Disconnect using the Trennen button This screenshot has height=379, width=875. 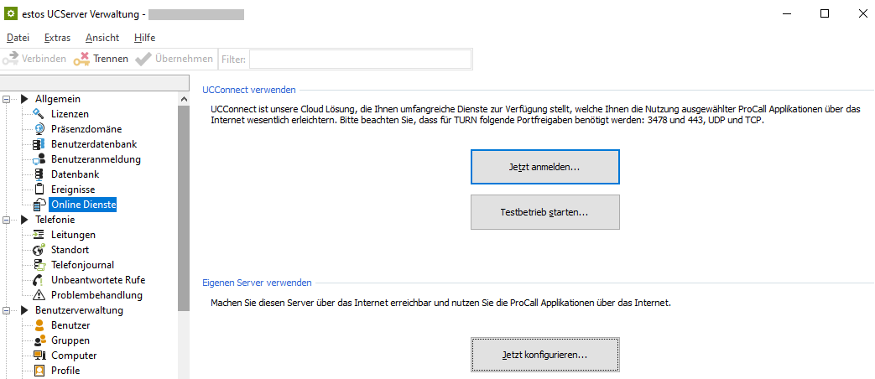101,59
